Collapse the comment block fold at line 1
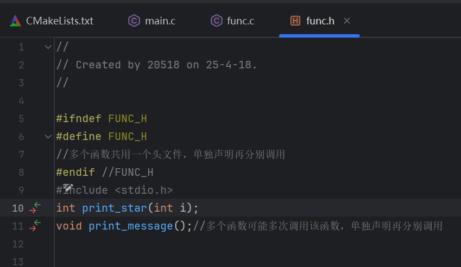 tap(48, 47)
